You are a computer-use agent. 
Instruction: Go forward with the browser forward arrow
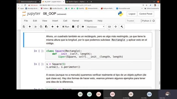pos(22,5)
